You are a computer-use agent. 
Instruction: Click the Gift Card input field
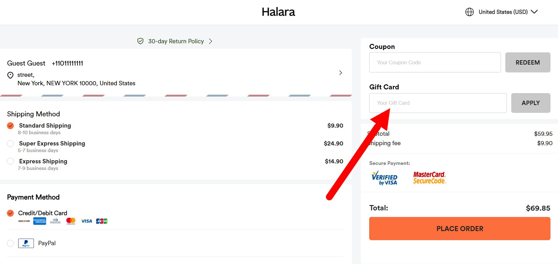pos(438,103)
